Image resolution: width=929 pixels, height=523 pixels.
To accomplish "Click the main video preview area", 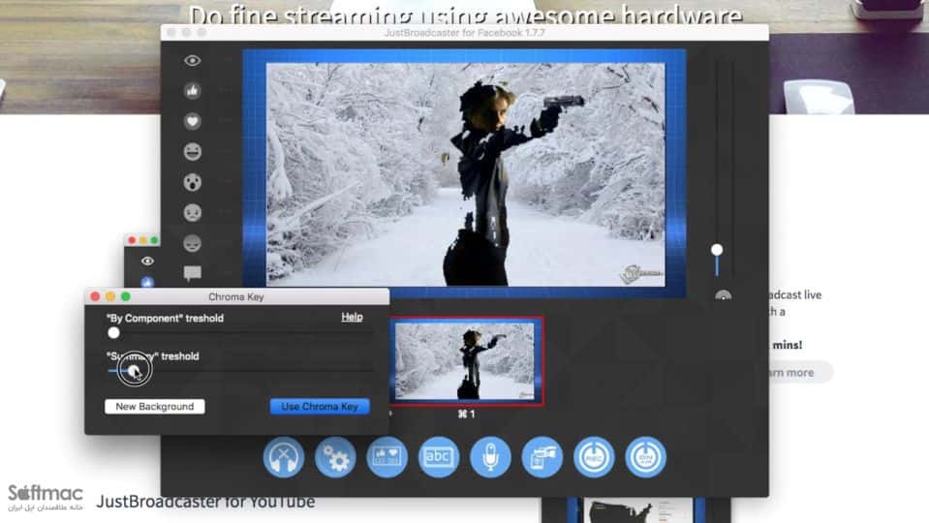I will pos(465,174).
